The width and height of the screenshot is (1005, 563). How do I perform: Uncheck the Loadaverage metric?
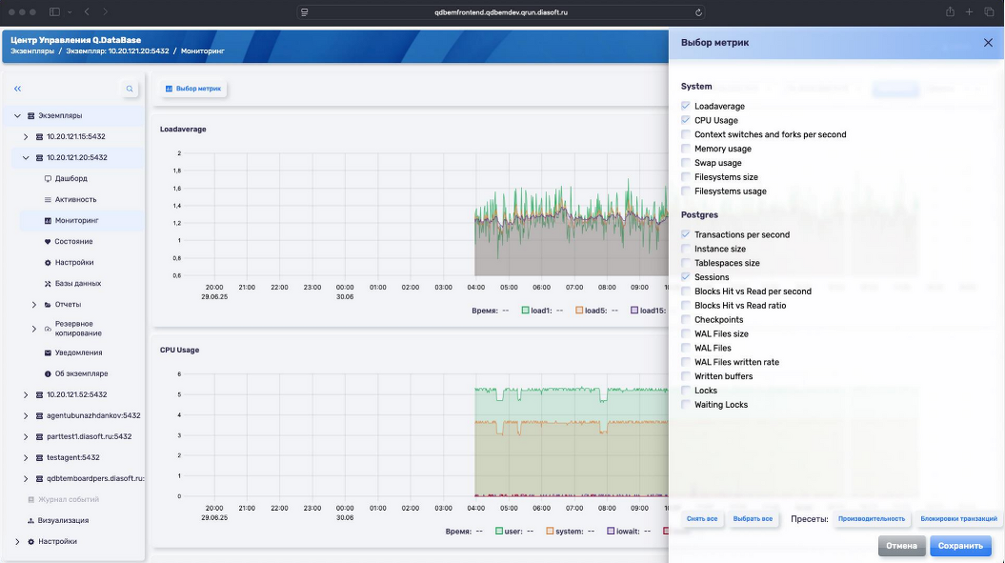[x=686, y=107]
